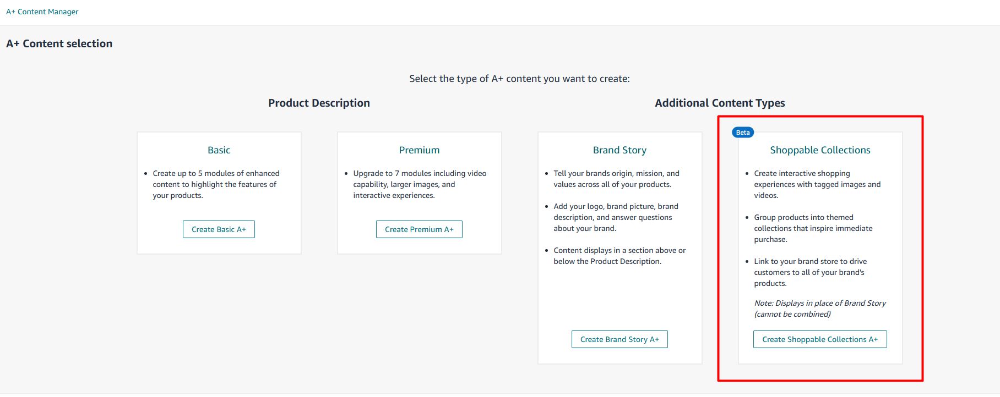Click the 'Link to your brand store' bullet
This screenshot has width=1000, height=397.
810,272
